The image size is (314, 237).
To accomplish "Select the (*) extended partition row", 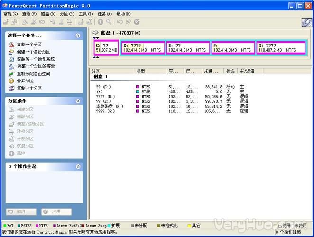I will (x=172, y=91).
